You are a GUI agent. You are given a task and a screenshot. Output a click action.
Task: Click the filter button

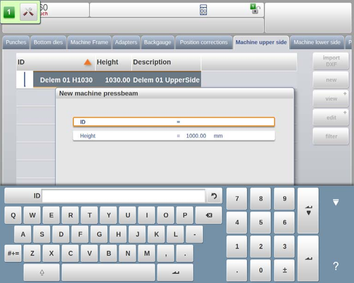point(331,136)
